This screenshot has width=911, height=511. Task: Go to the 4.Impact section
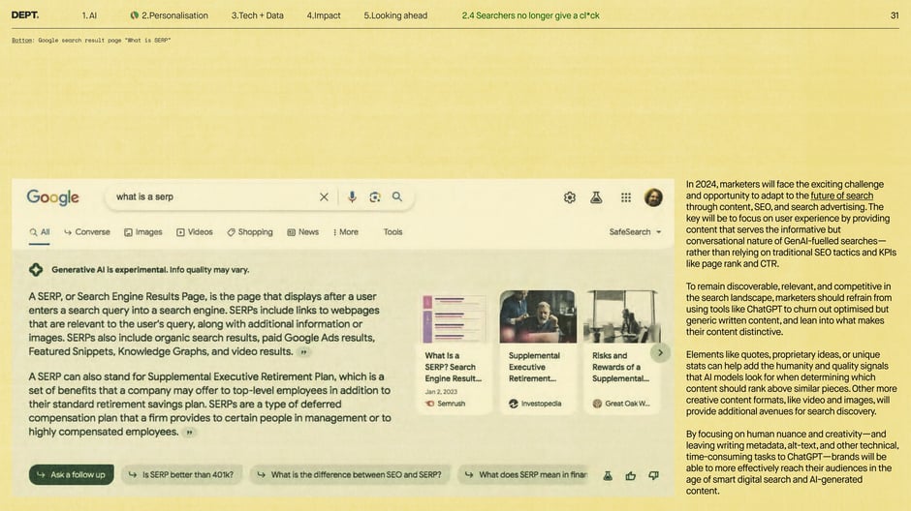pyautogui.click(x=324, y=15)
